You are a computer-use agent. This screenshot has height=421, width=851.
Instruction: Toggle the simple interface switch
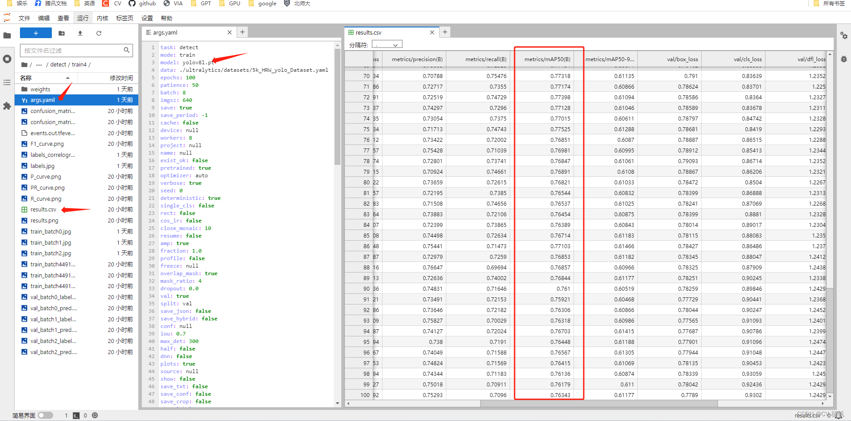tap(45, 416)
